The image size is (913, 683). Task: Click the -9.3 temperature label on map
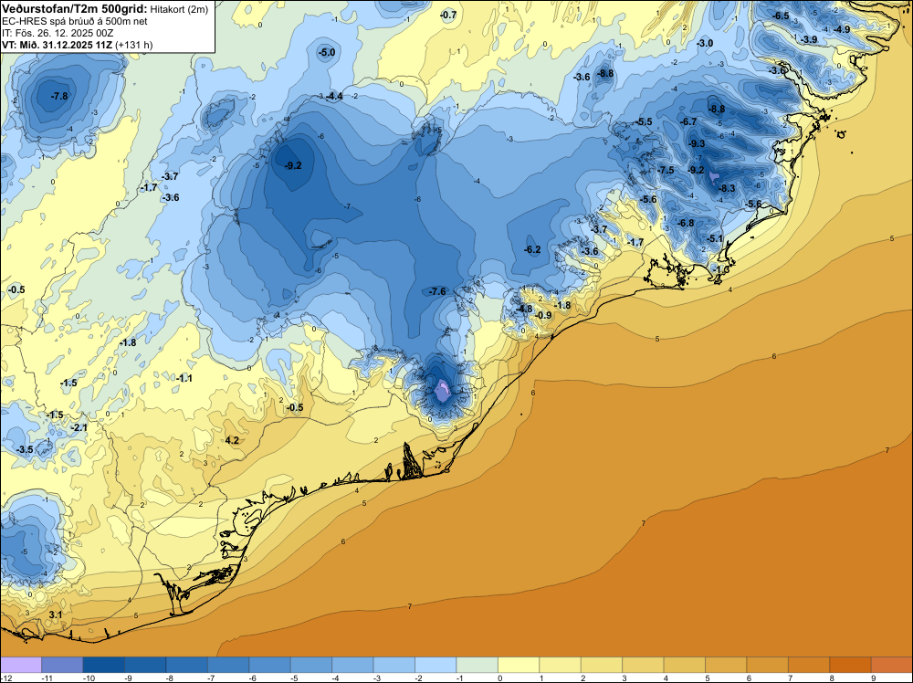[697, 143]
